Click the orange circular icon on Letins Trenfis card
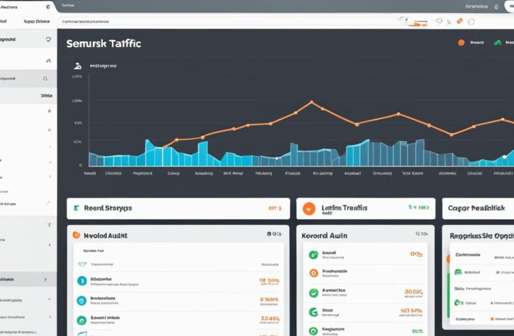Screen dimensions: 514x336 tap(309, 209)
